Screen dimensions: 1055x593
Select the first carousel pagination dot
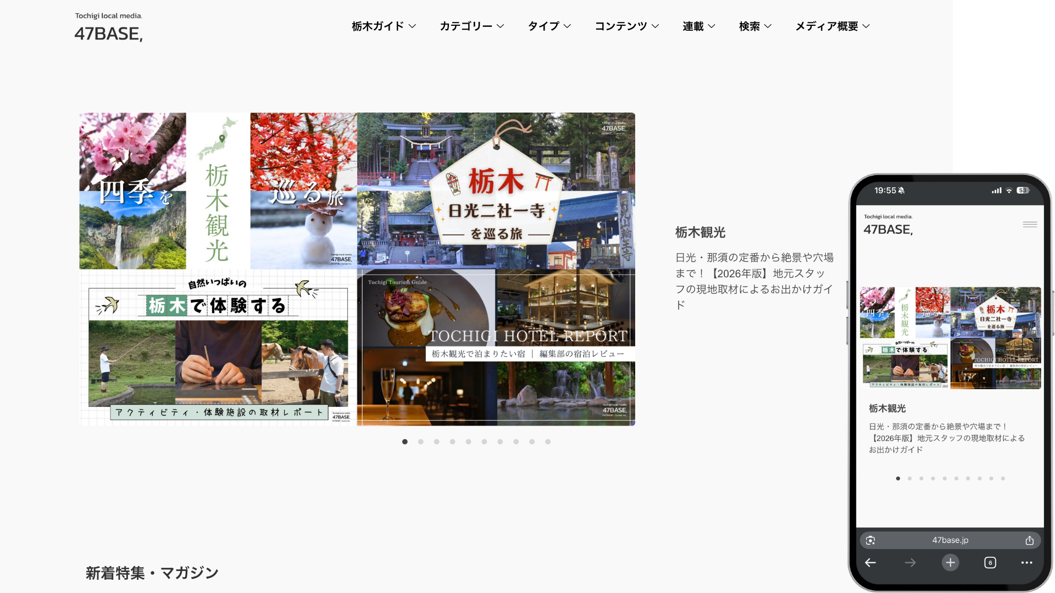tap(405, 441)
